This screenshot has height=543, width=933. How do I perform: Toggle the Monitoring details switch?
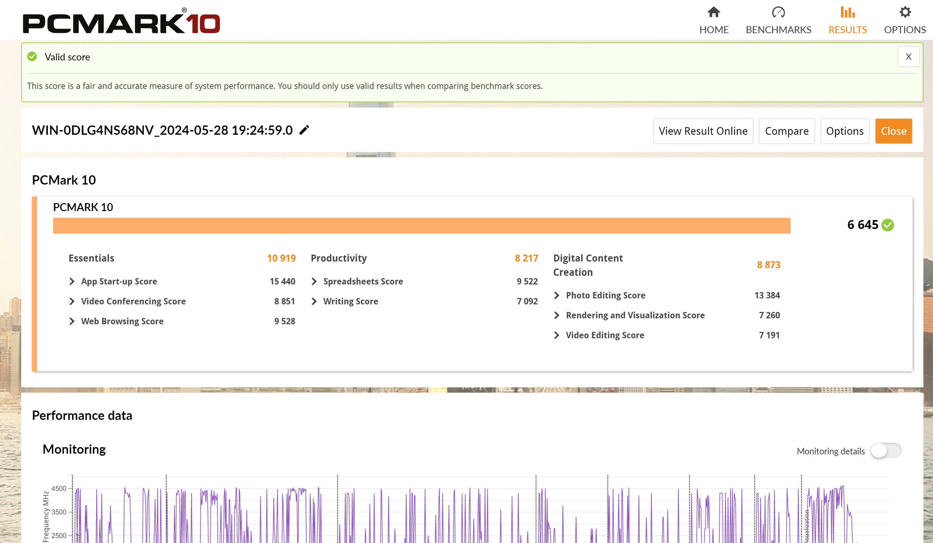point(885,451)
